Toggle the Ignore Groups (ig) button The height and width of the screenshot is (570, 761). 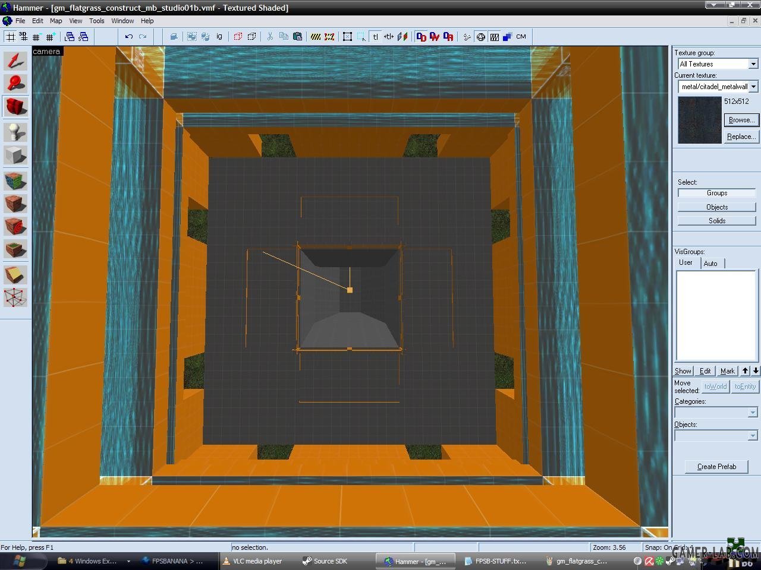(219, 37)
